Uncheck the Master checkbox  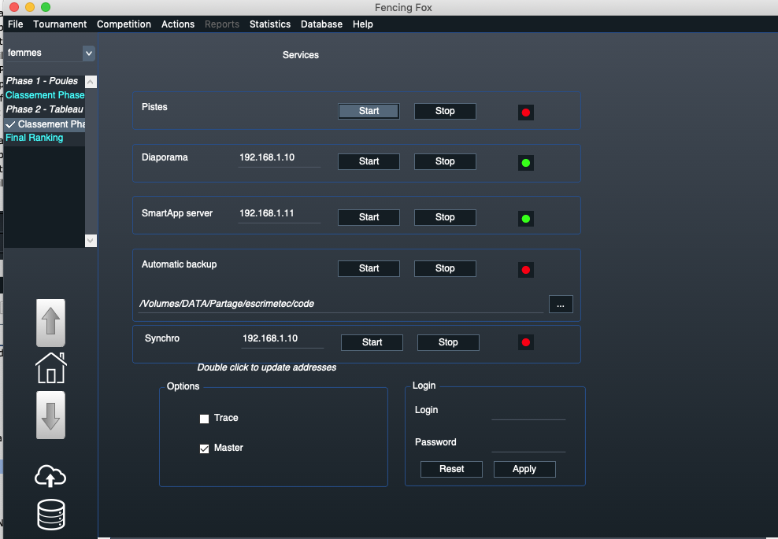[204, 449]
